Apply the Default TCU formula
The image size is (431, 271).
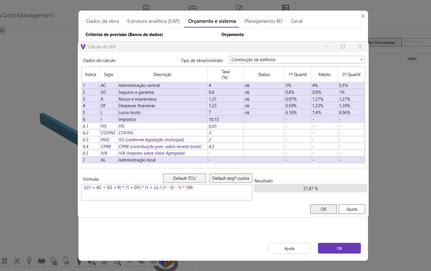184,178
